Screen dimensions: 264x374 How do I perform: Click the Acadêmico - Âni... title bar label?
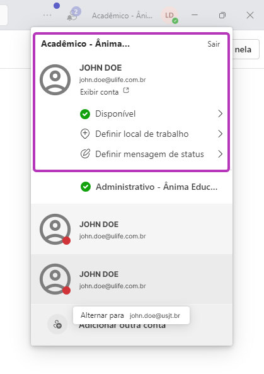(122, 16)
